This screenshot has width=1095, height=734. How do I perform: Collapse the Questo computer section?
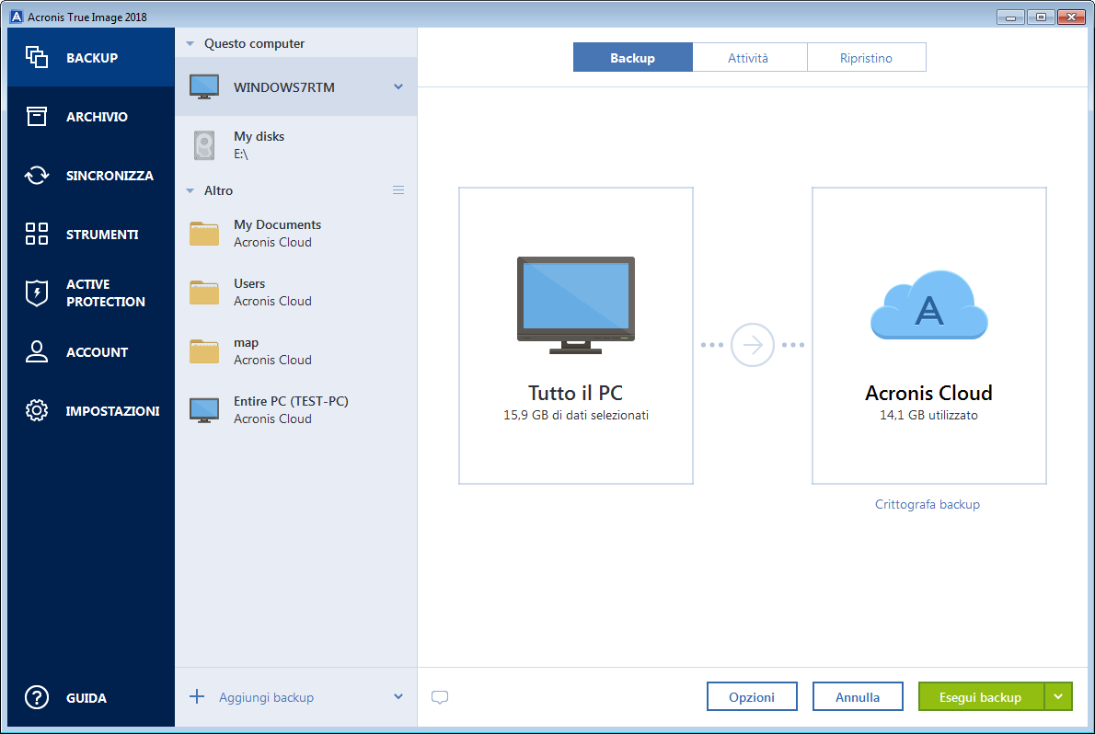click(190, 44)
